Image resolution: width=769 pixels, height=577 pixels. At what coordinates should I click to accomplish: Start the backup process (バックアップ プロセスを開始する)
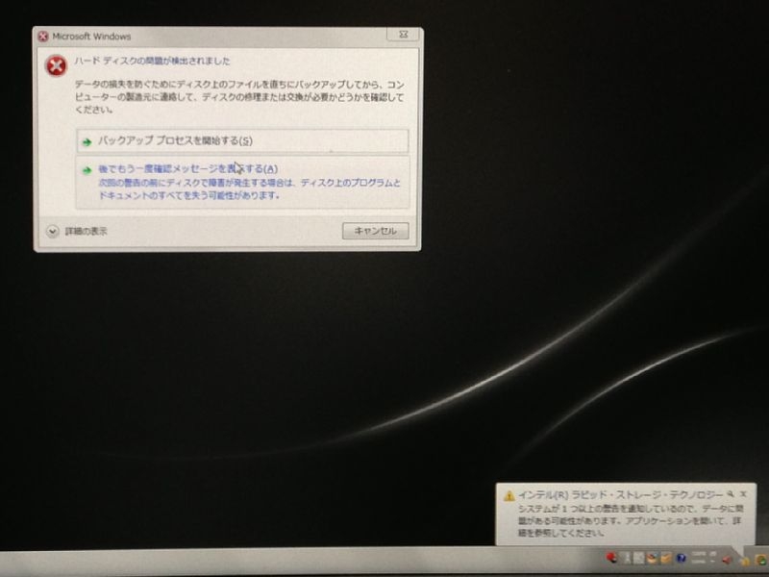click(242, 141)
